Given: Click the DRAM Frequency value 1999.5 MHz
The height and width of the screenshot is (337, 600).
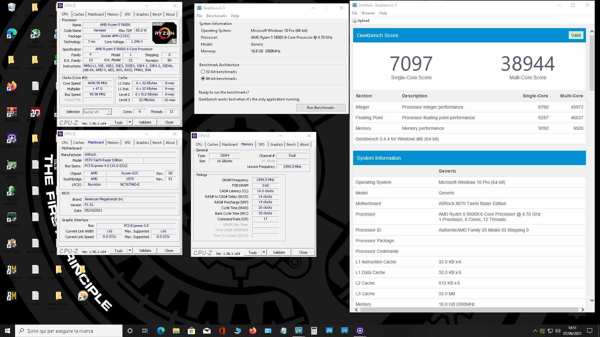Looking at the screenshot, I should [265, 180].
